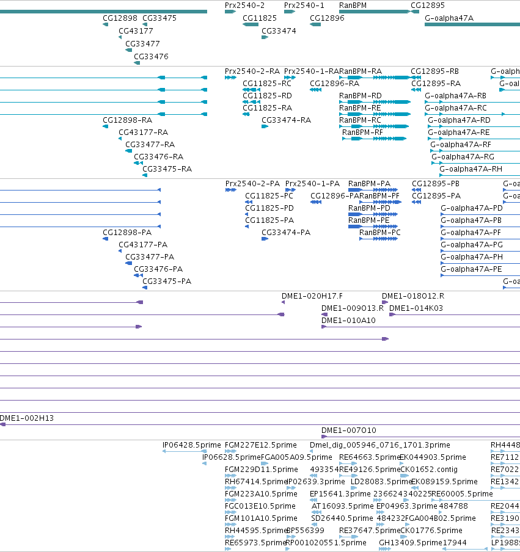The image size is (520, 552).
Task: Click protein RanBPM-PF
Action: pyautogui.click(x=379, y=196)
